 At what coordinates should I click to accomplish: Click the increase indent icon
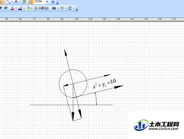pos(6,8)
